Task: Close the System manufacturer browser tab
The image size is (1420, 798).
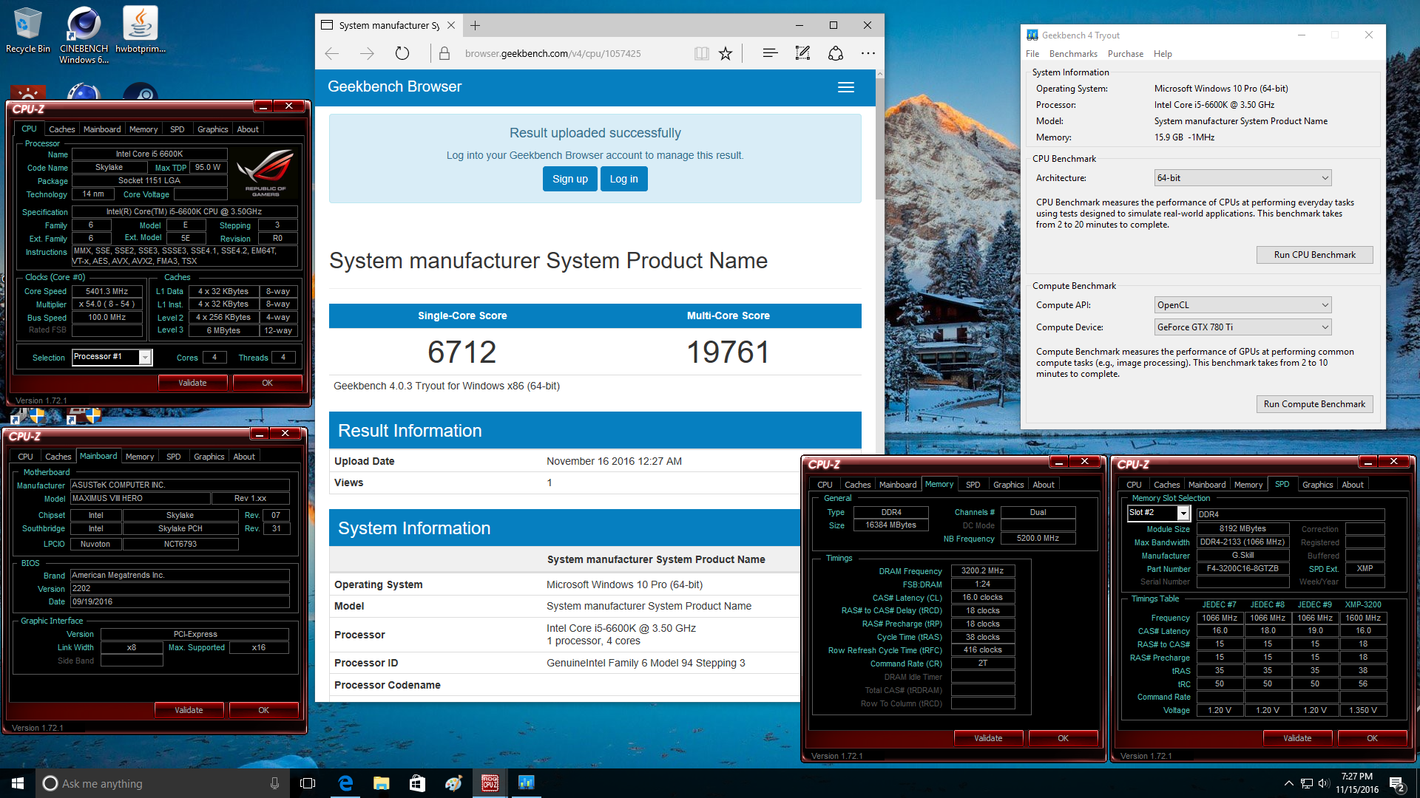Action: (450, 25)
